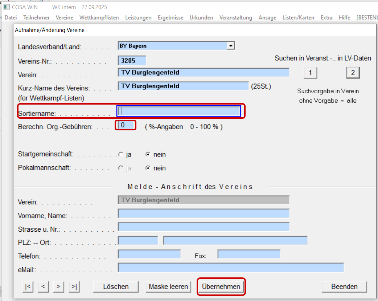
Task: Go to next club record
Action: click(58, 286)
